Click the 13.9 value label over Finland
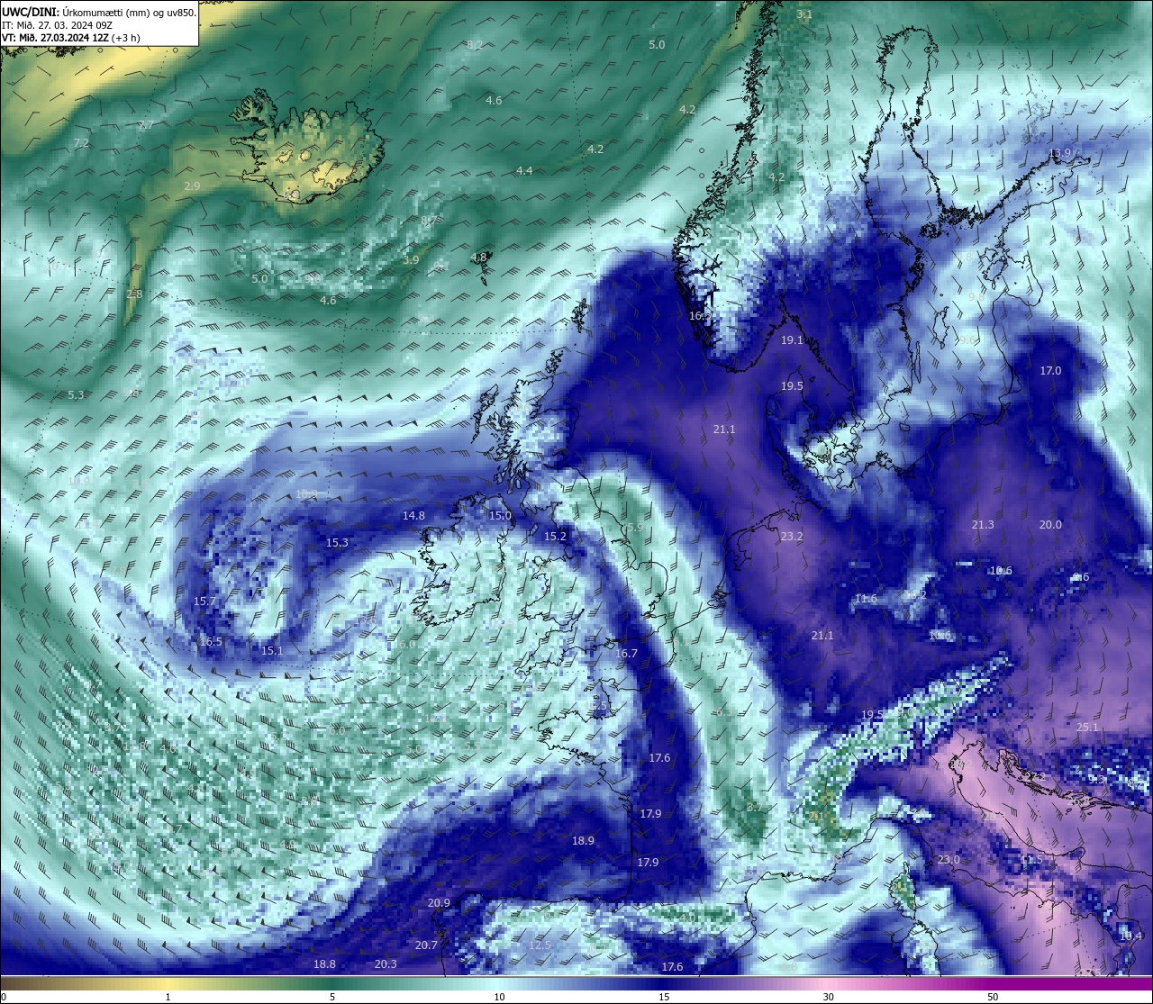Screen dimensions: 1153x1004 (x=1060, y=153)
